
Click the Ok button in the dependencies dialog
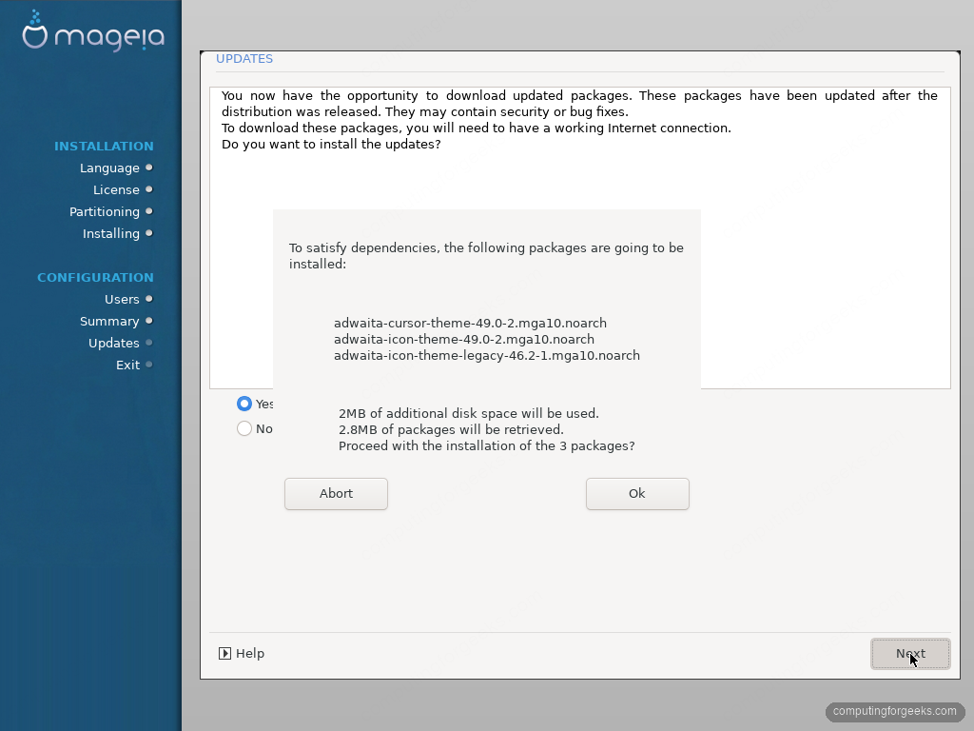click(637, 494)
